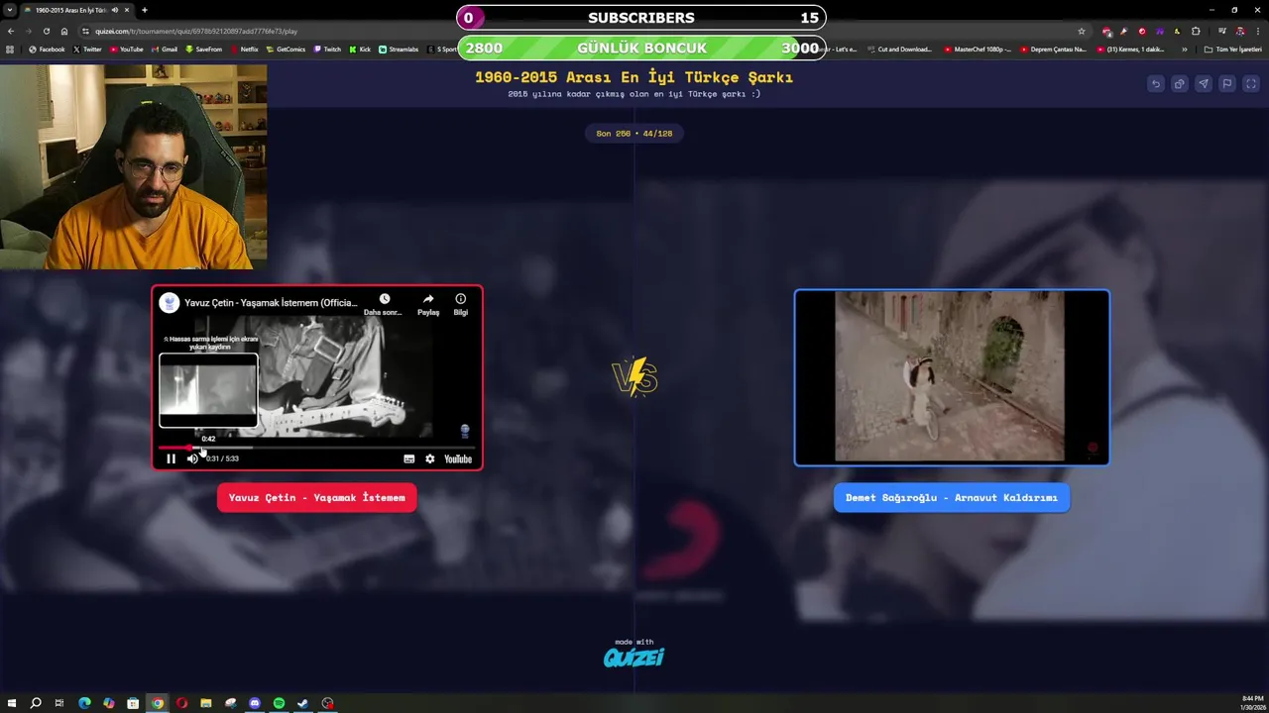The height and width of the screenshot is (713, 1269).
Task: Toggle subtitles in the YouTube player
Action: pos(408,458)
